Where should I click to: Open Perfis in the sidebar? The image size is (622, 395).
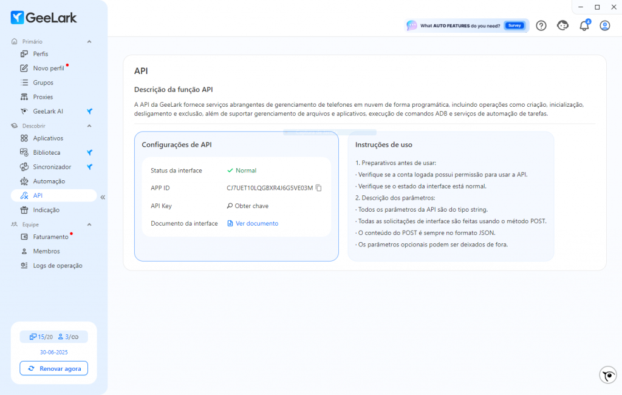[41, 54]
